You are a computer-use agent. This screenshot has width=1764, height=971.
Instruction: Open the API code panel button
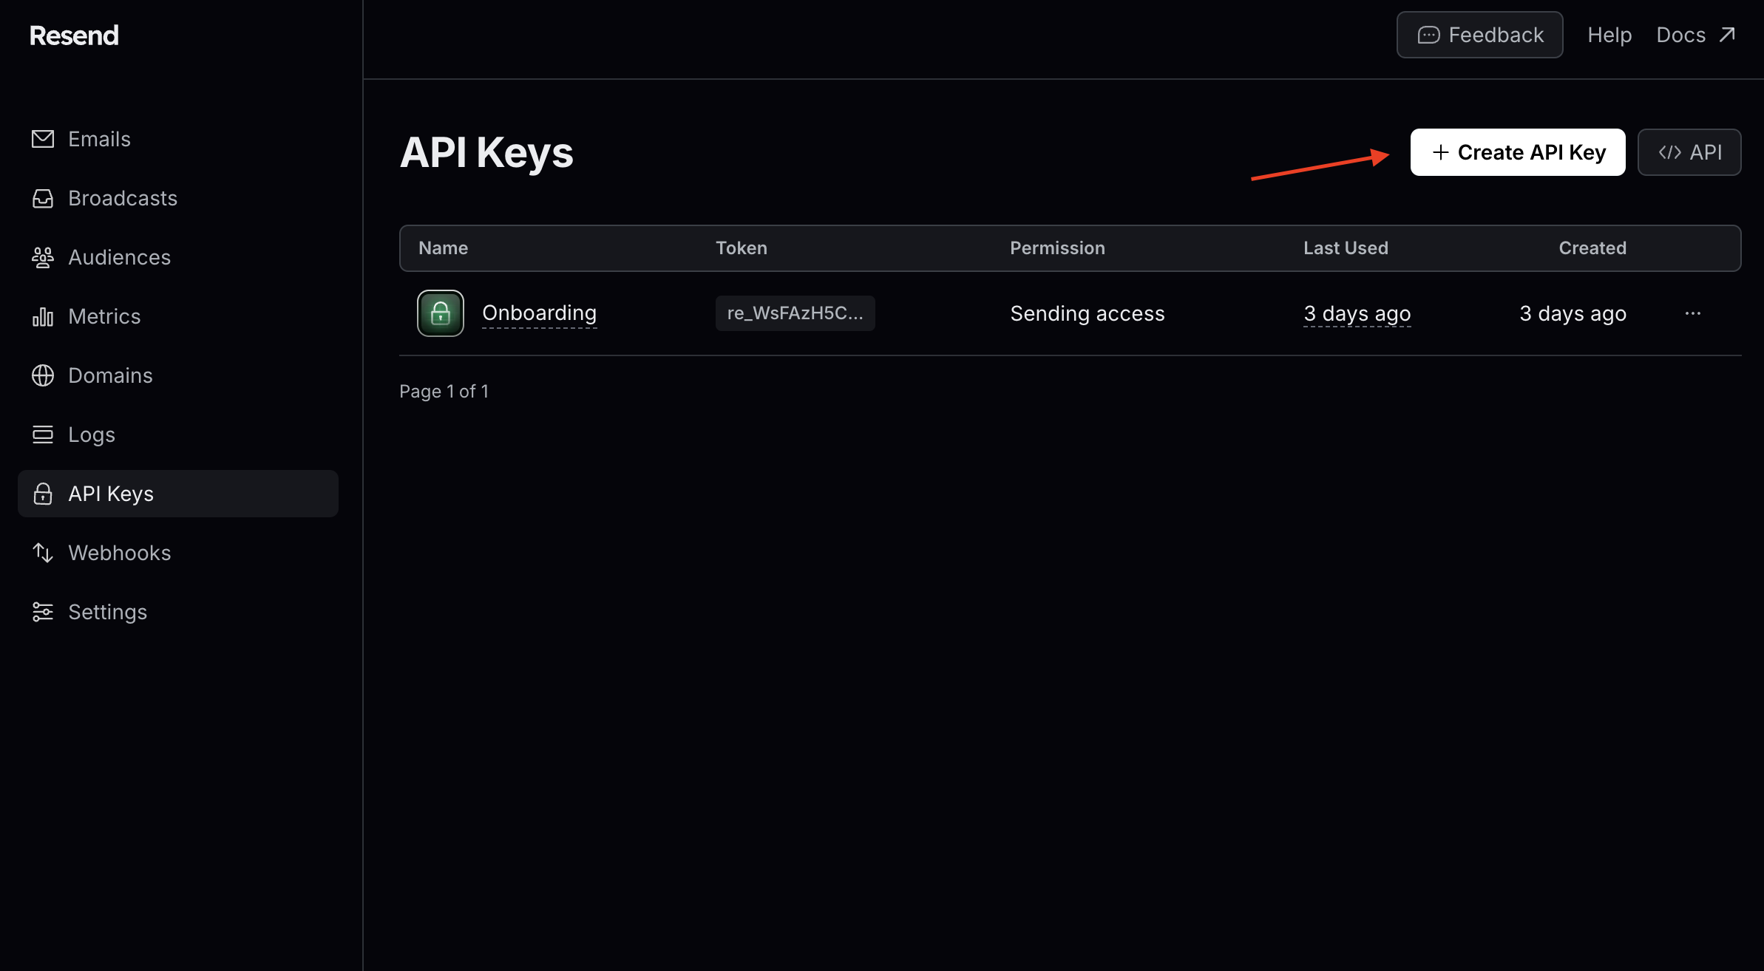[x=1689, y=152]
